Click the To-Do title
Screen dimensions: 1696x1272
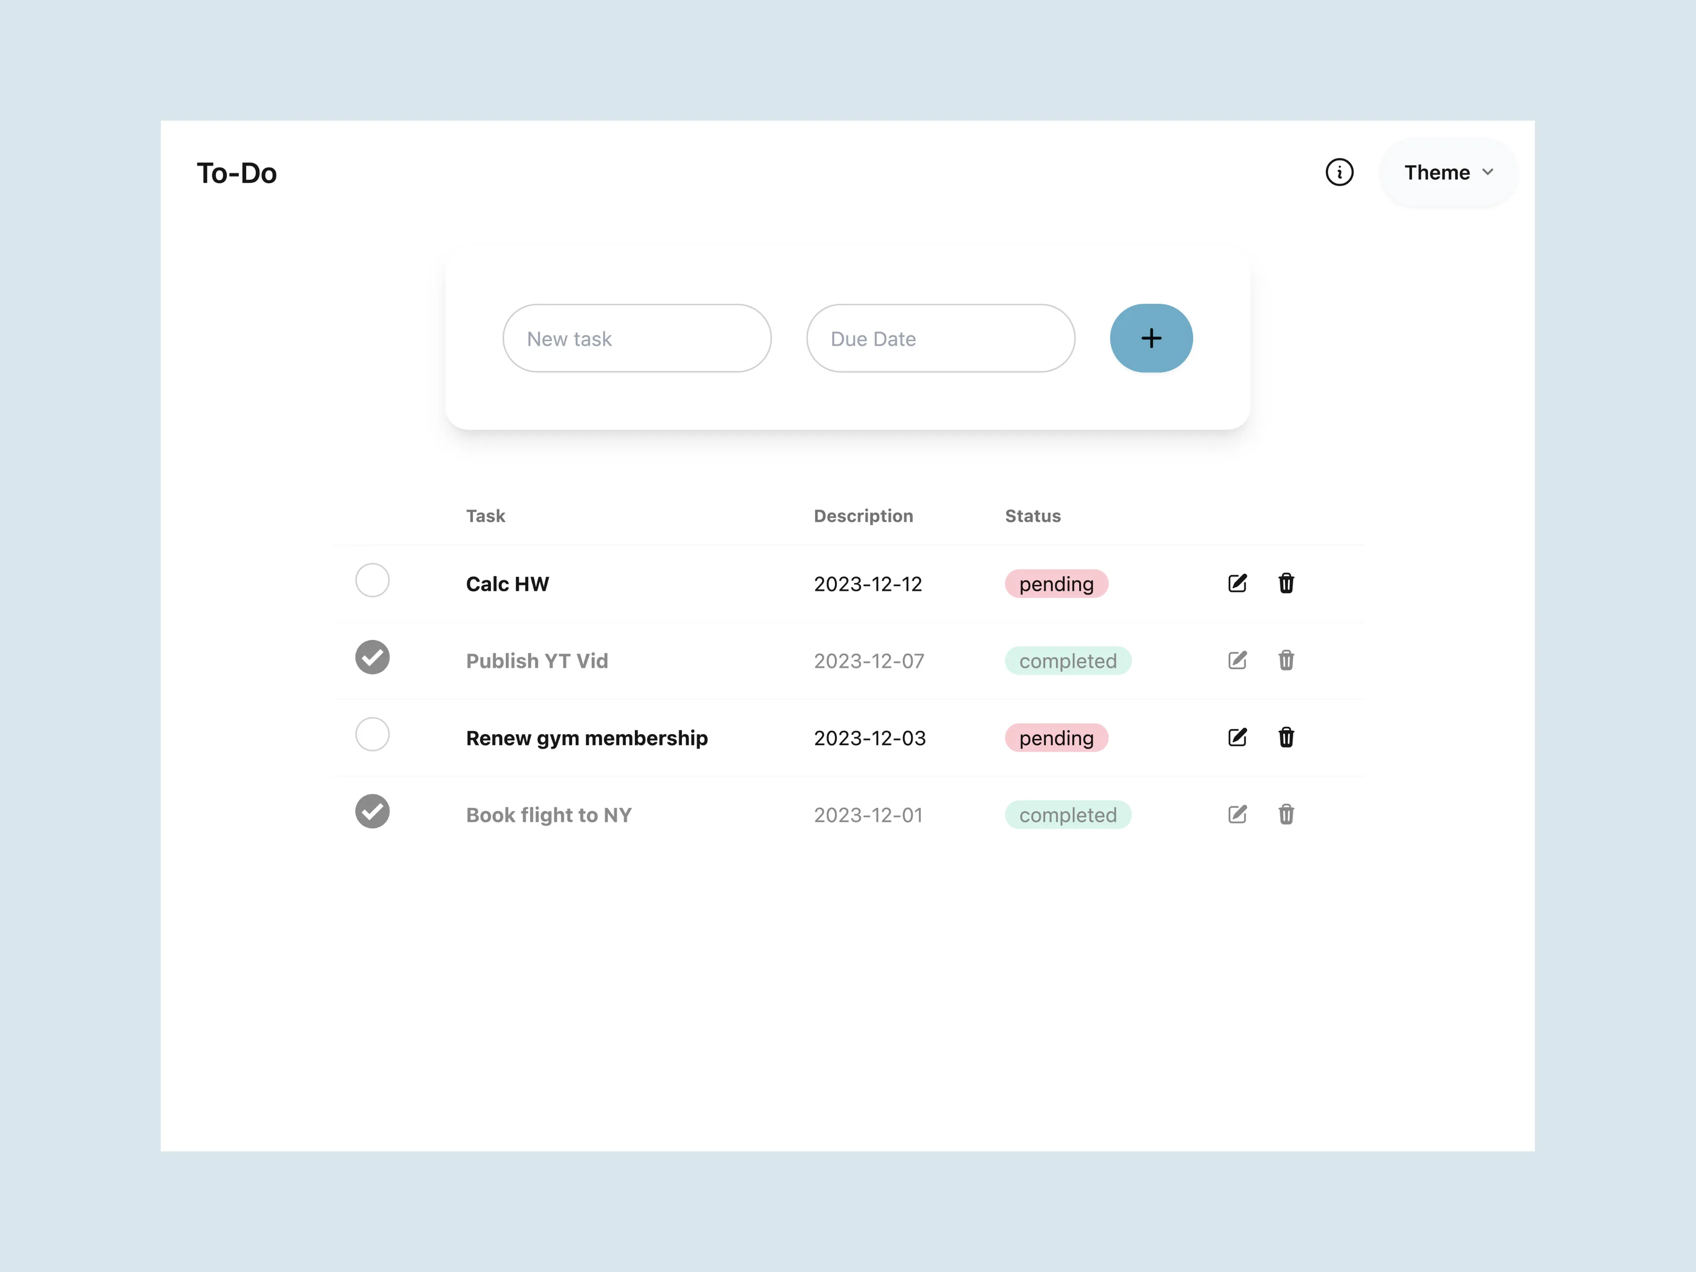point(236,173)
